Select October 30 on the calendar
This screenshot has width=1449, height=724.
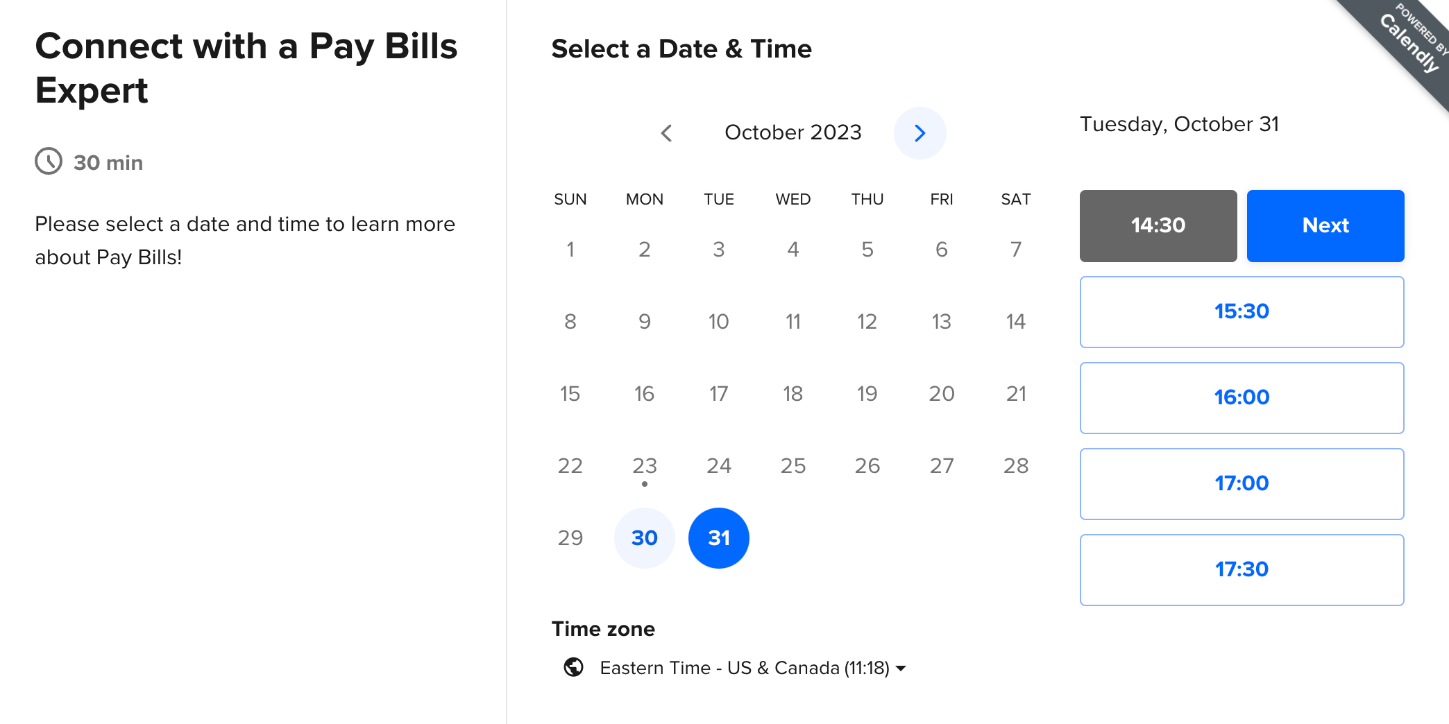pos(644,537)
